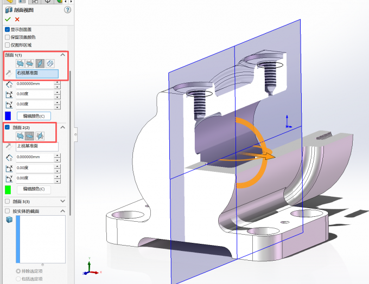The width and height of the screenshot is (369, 284).
Task: Select zonal section icon in 剖面 1
Action: [x=50, y=63]
